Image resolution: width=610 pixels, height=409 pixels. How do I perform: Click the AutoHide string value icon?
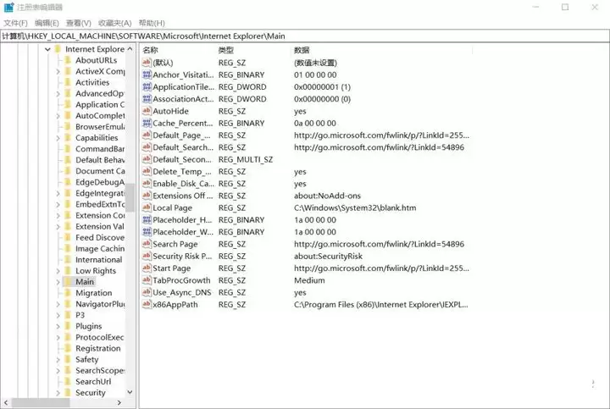click(x=147, y=111)
